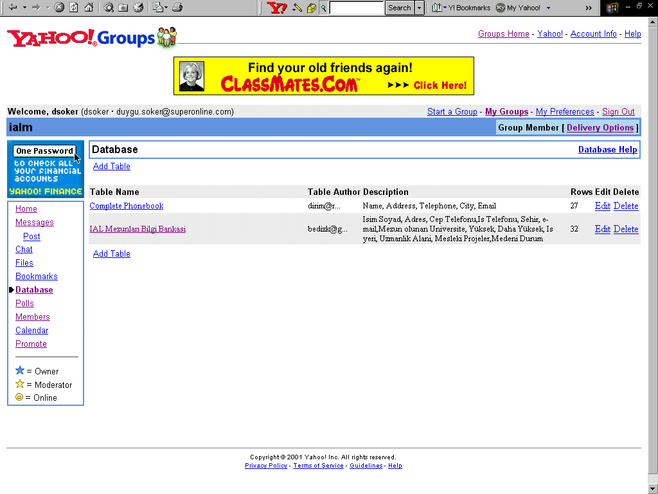Screen dimensions: 658x494
Task: Open the Guidelines footer link
Action: pos(366,466)
